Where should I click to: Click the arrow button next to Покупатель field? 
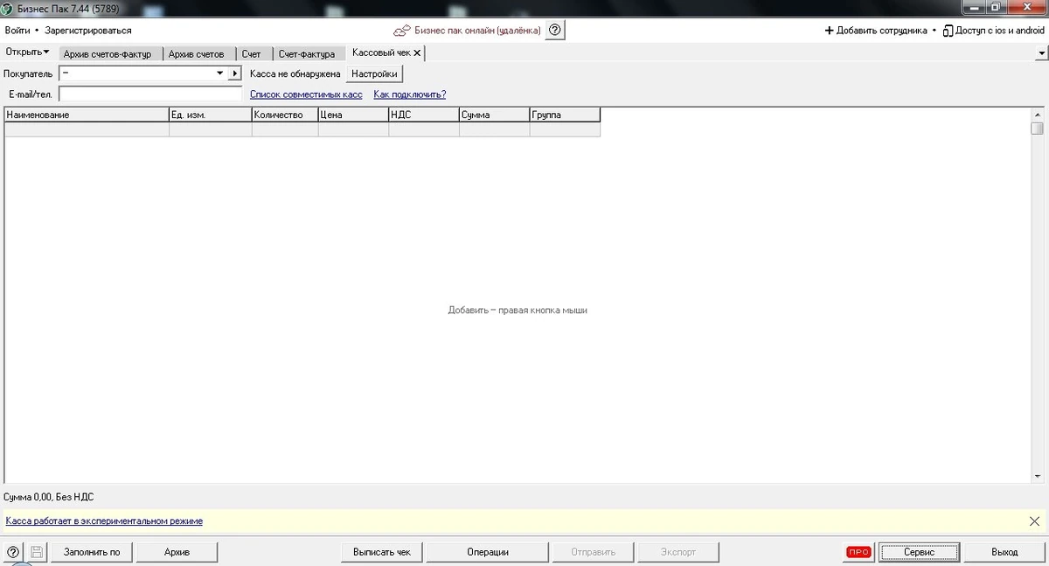(235, 74)
